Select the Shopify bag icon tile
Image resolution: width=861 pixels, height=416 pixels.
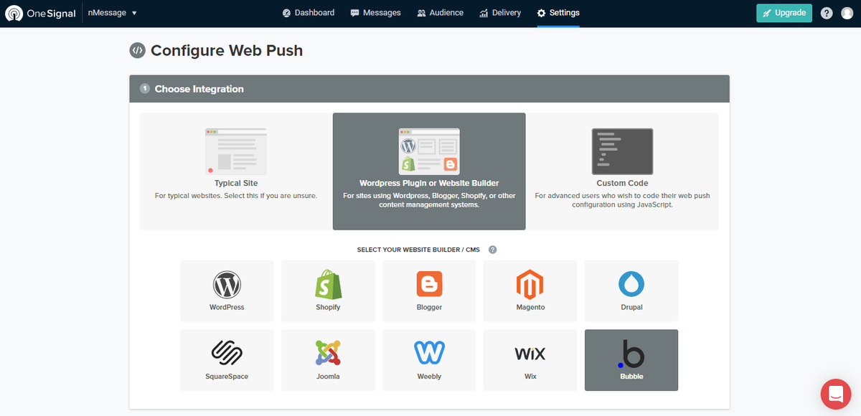pyautogui.click(x=328, y=290)
